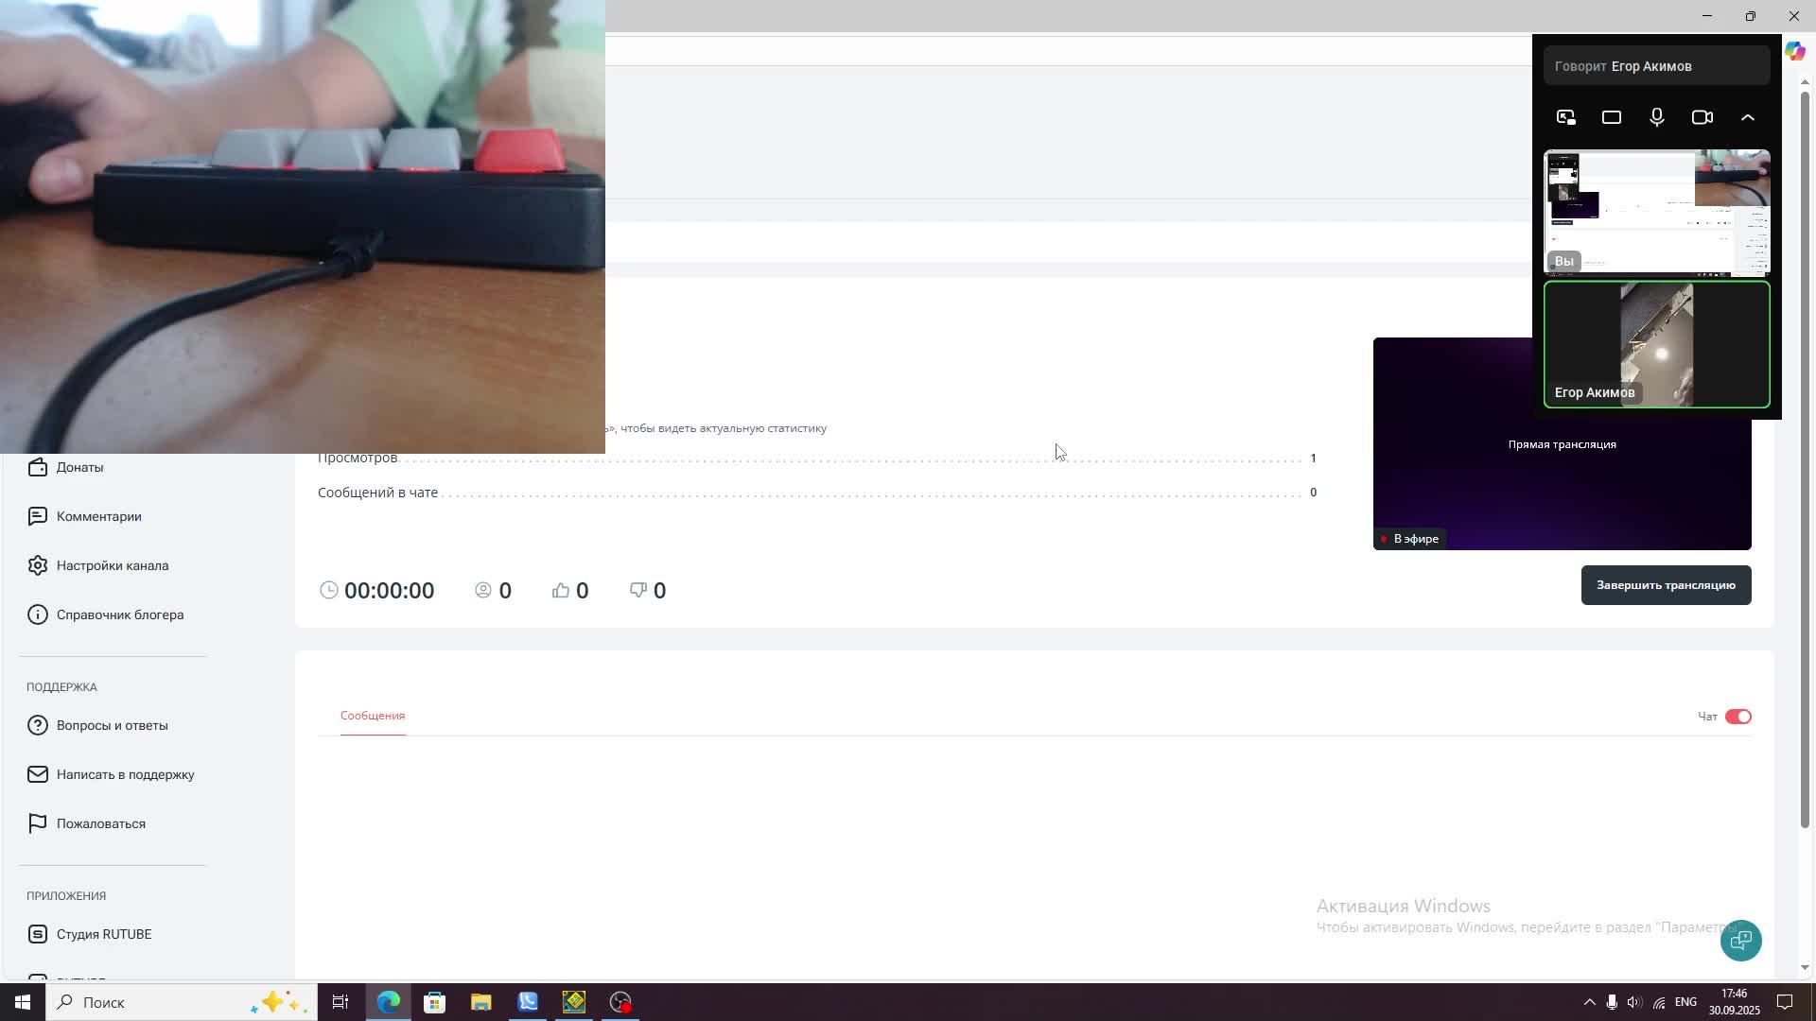The image size is (1816, 1021).
Task: Toggle the Чат switch off
Action: pos(1737,717)
